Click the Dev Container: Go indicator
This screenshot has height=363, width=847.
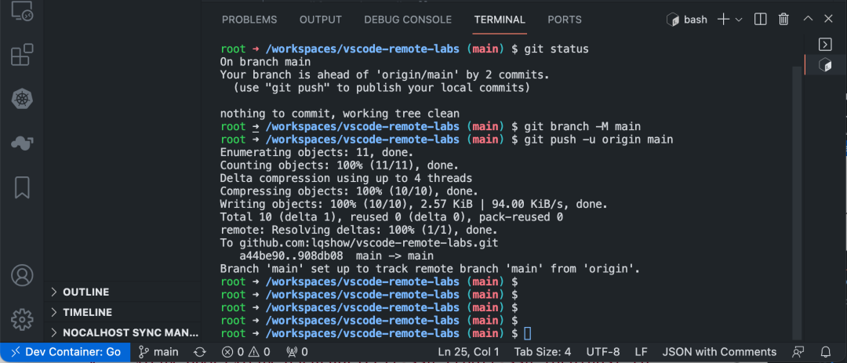tap(65, 352)
